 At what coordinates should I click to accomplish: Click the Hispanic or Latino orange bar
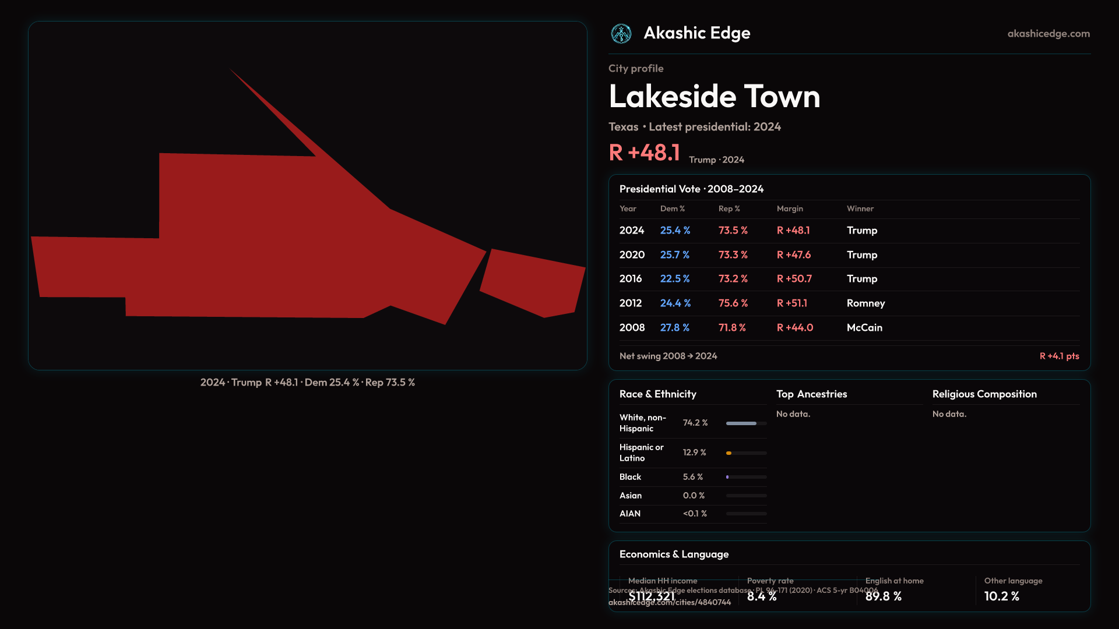click(x=729, y=453)
